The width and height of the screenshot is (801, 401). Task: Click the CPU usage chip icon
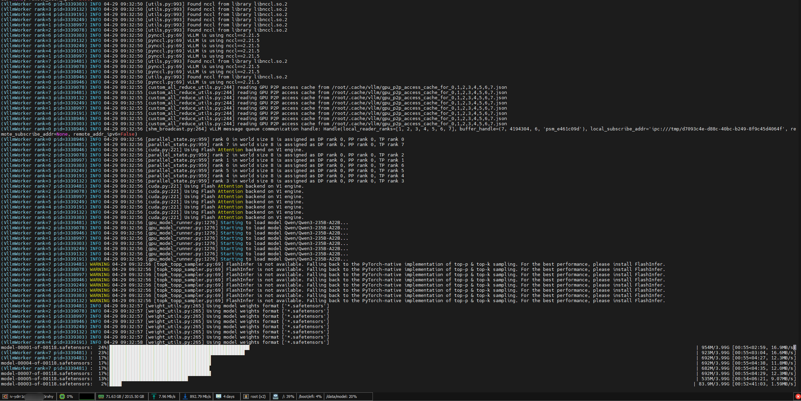pyautogui.click(x=62, y=396)
